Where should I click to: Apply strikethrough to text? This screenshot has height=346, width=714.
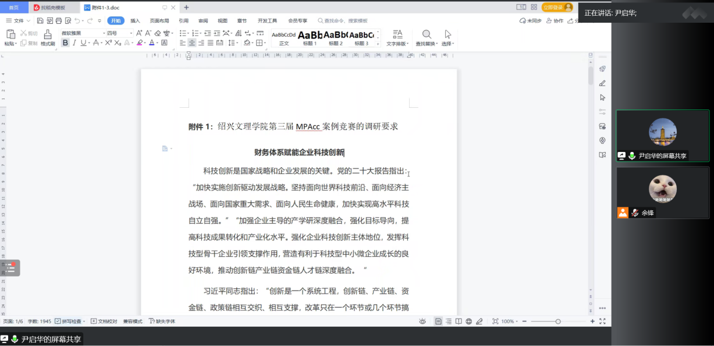pyautogui.click(x=97, y=43)
